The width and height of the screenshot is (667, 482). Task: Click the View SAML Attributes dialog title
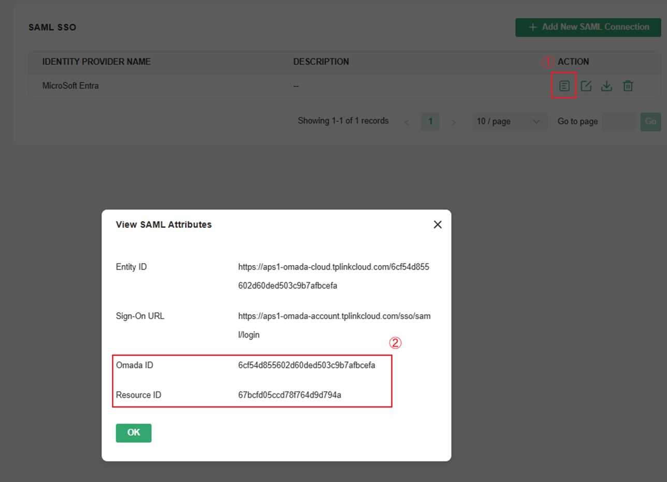click(x=164, y=225)
